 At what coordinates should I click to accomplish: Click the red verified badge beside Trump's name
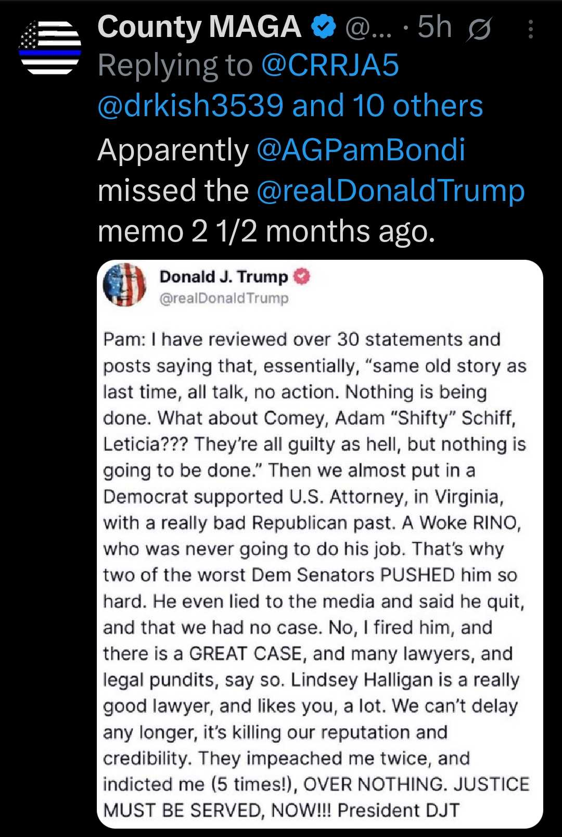302,276
